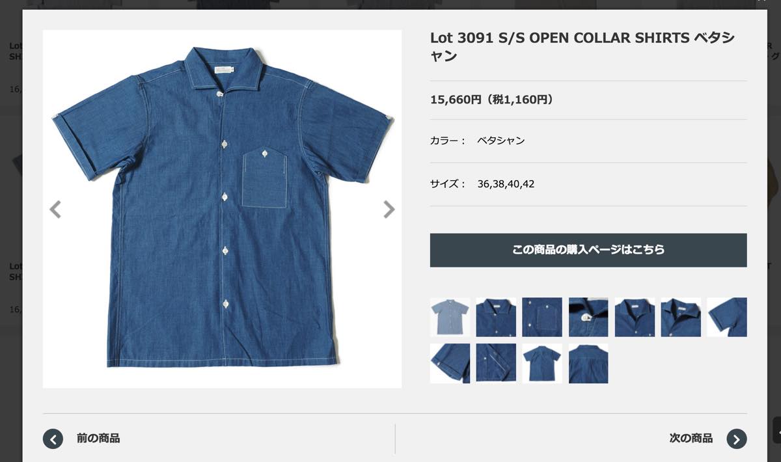This screenshot has width=781, height=462.
Task: Select the last thumbnail showing back yoke
Action: coord(588,363)
